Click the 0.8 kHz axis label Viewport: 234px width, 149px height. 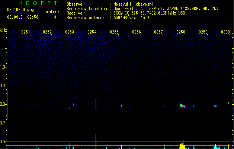coord(3,104)
